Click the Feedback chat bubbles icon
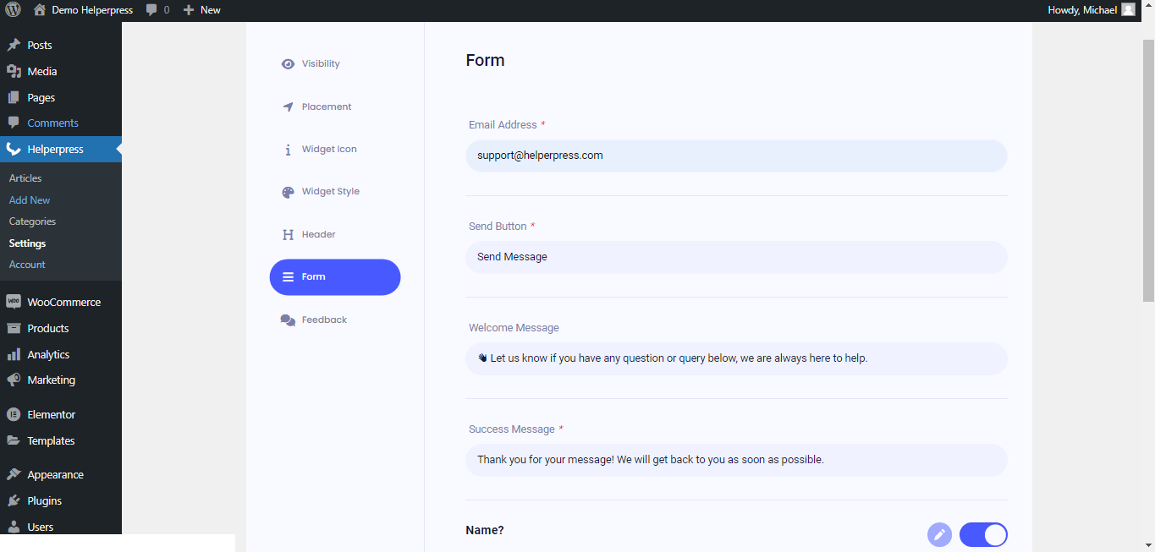The width and height of the screenshot is (1155, 552). (288, 320)
